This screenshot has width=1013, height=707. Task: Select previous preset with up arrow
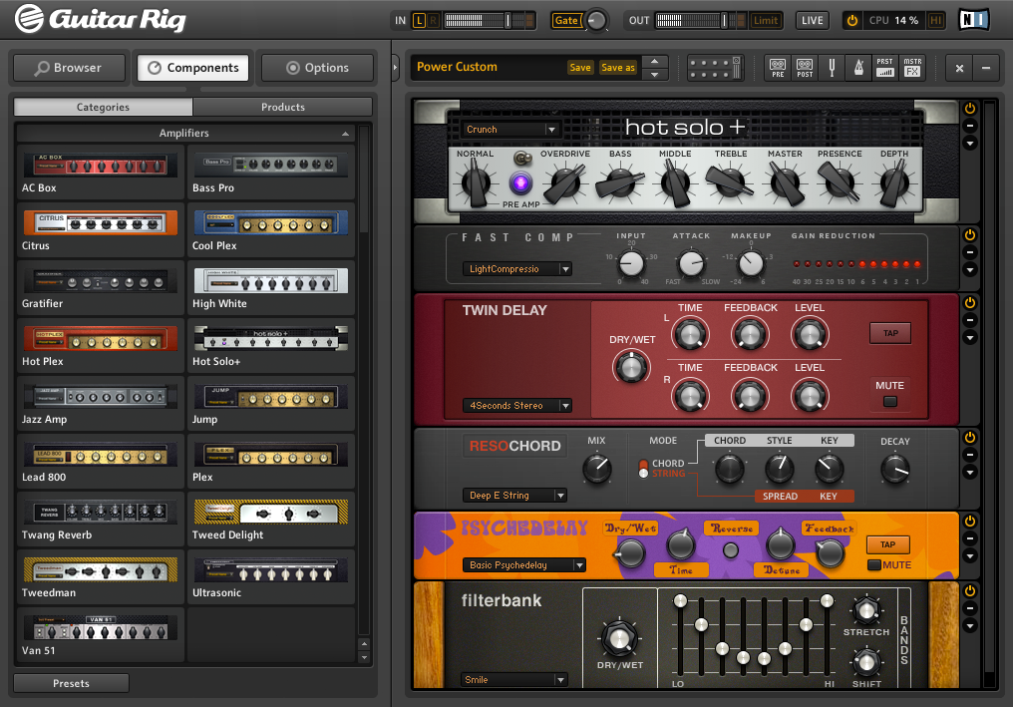(x=654, y=62)
